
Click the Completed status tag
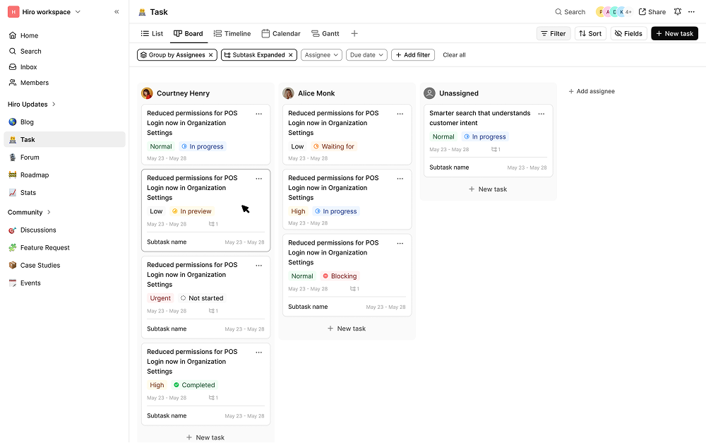pyautogui.click(x=195, y=385)
